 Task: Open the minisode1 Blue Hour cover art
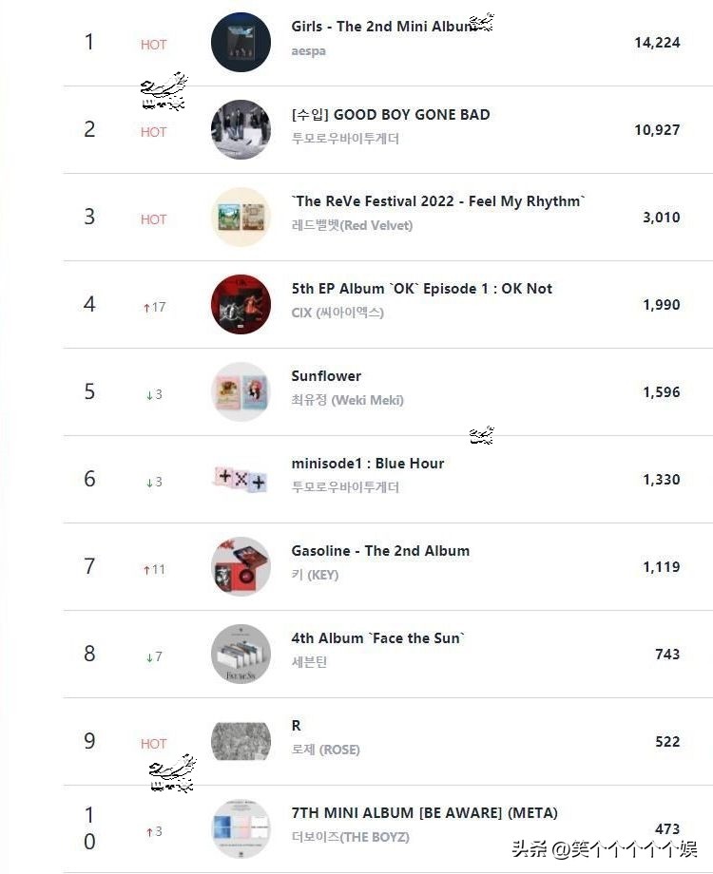pyautogui.click(x=241, y=479)
